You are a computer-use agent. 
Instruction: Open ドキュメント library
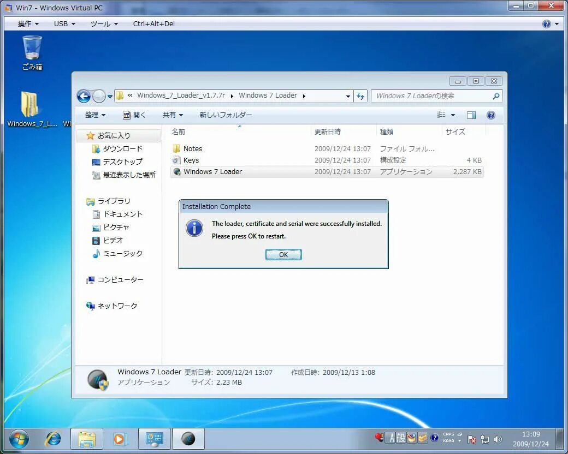(118, 214)
